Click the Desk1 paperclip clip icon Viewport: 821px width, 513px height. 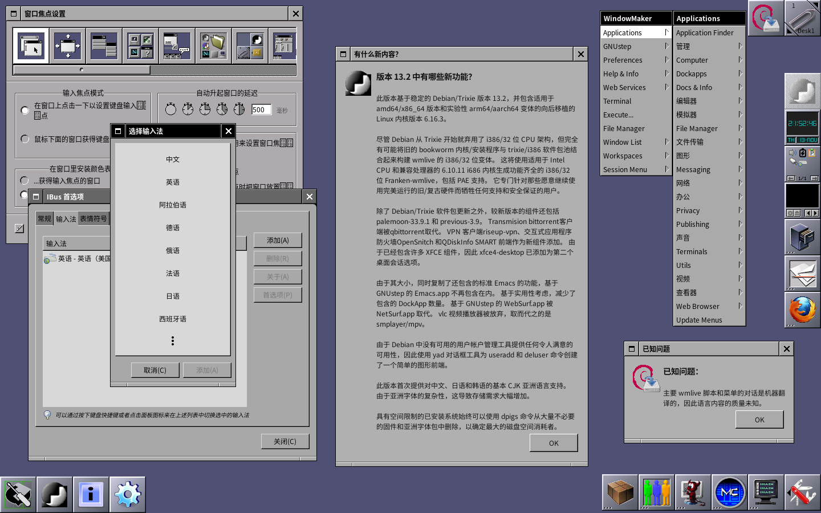point(802,18)
